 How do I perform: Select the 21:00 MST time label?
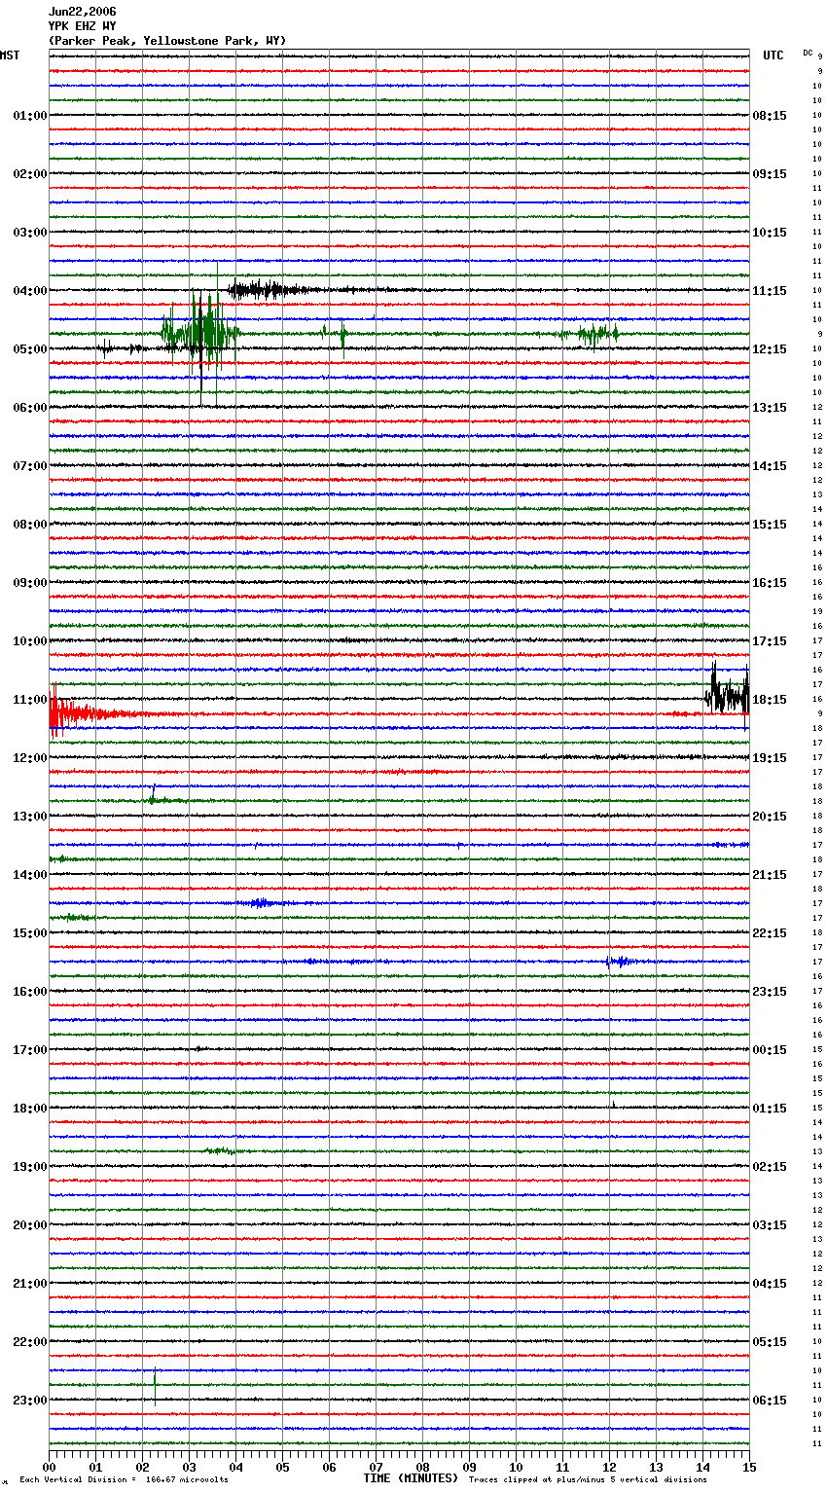point(30,1284)
